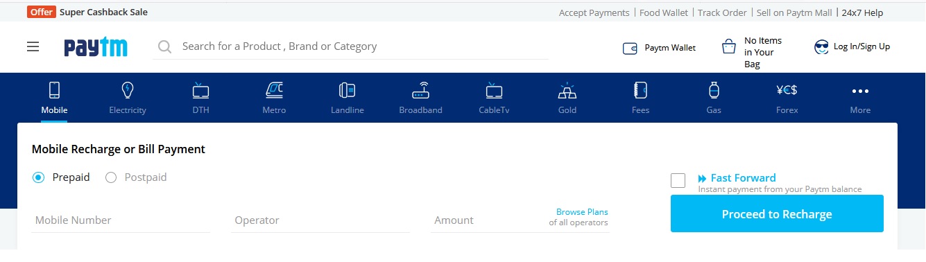This screenshot has width=926, height=262.
Task: Switch to the Metro tab label
Action: click(274, 110)
